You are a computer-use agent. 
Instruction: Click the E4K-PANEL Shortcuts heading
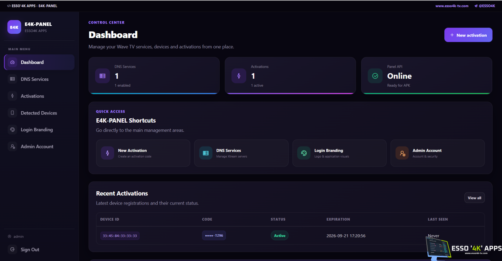(126, 121)
